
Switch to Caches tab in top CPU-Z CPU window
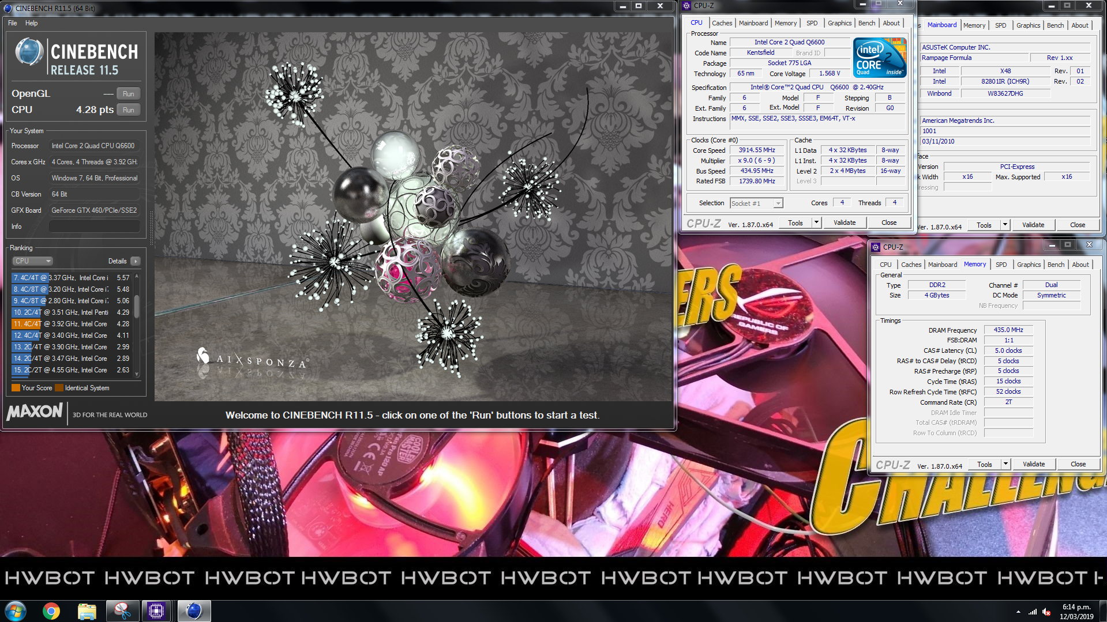(x=722, y=23)
